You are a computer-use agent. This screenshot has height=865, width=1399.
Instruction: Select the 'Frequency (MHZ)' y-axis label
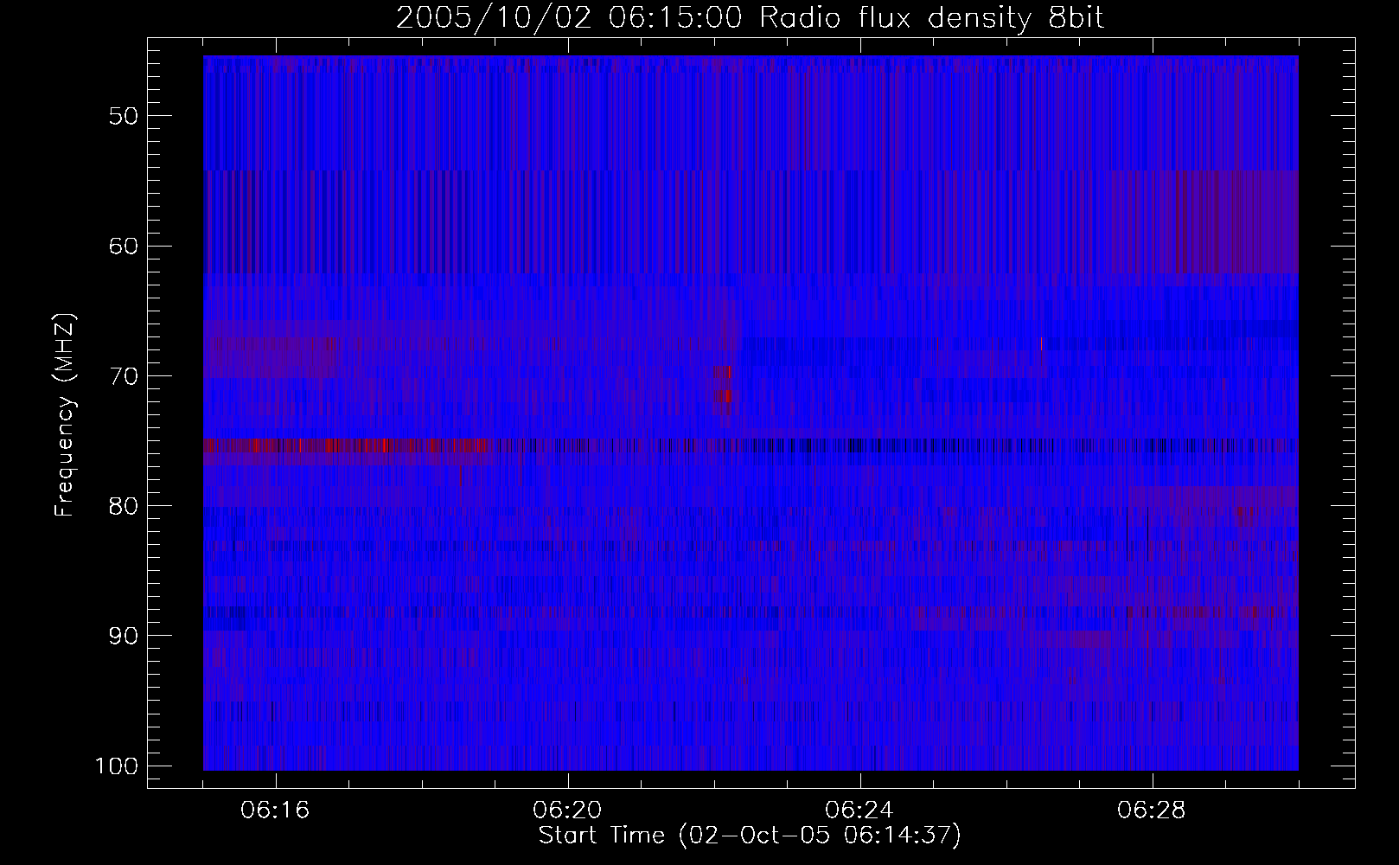click(65, 416)
